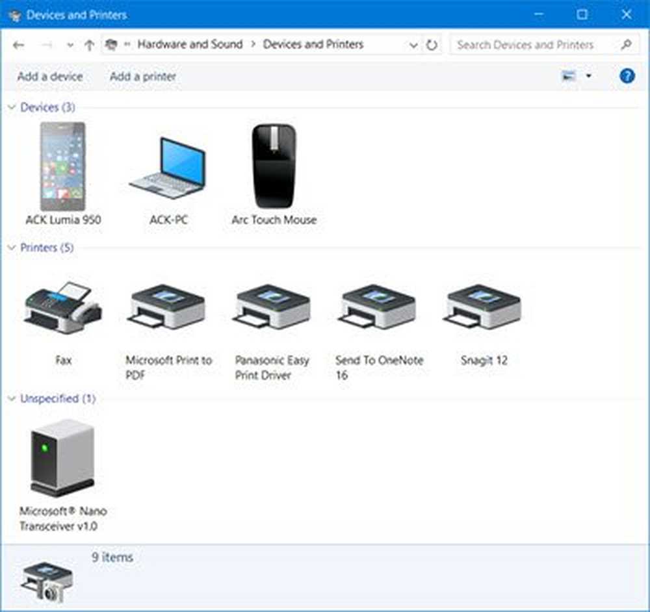This screenshot has height=612, width=650.
Task: Click the Printers (5) group header
Action: (x=47, y=248)
